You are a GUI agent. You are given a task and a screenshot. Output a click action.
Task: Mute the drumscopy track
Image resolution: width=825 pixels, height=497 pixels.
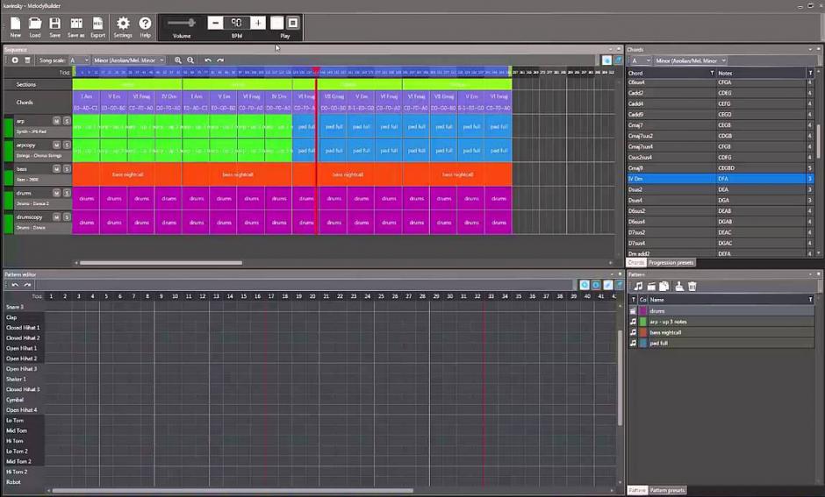pyautogui.click(x=56, y=217)
